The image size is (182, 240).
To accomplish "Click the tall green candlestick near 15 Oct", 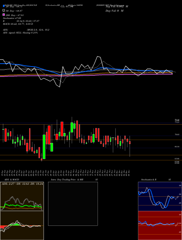I will tap(44, 147).
